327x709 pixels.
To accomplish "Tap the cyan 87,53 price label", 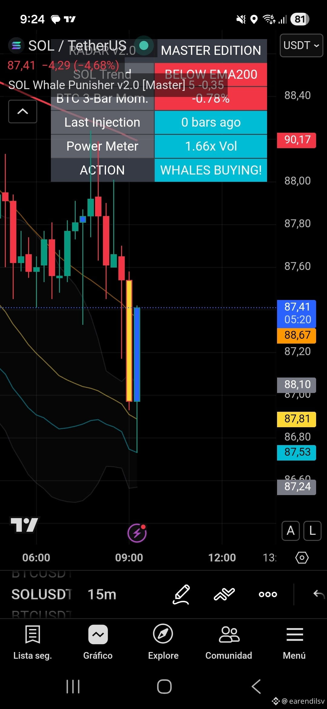I will (x=296, y=452).
